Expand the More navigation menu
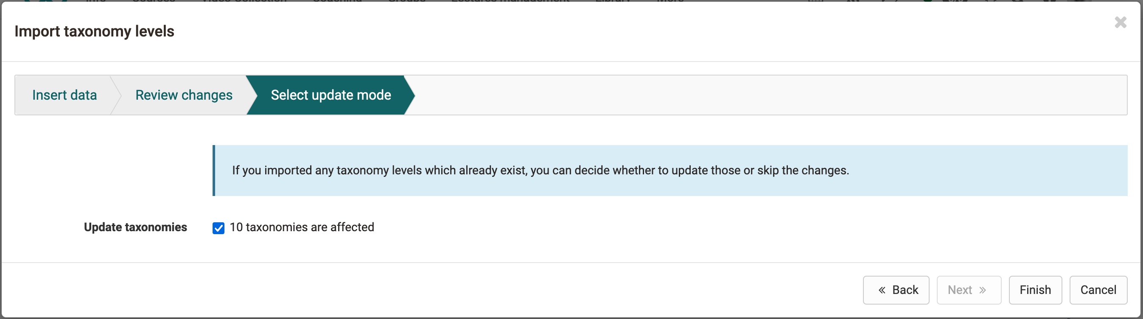Image resolution: width=1143 pixels, height=319 pixels. 669,2
